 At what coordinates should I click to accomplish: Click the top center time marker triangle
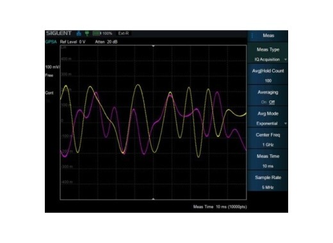(153, 46)
